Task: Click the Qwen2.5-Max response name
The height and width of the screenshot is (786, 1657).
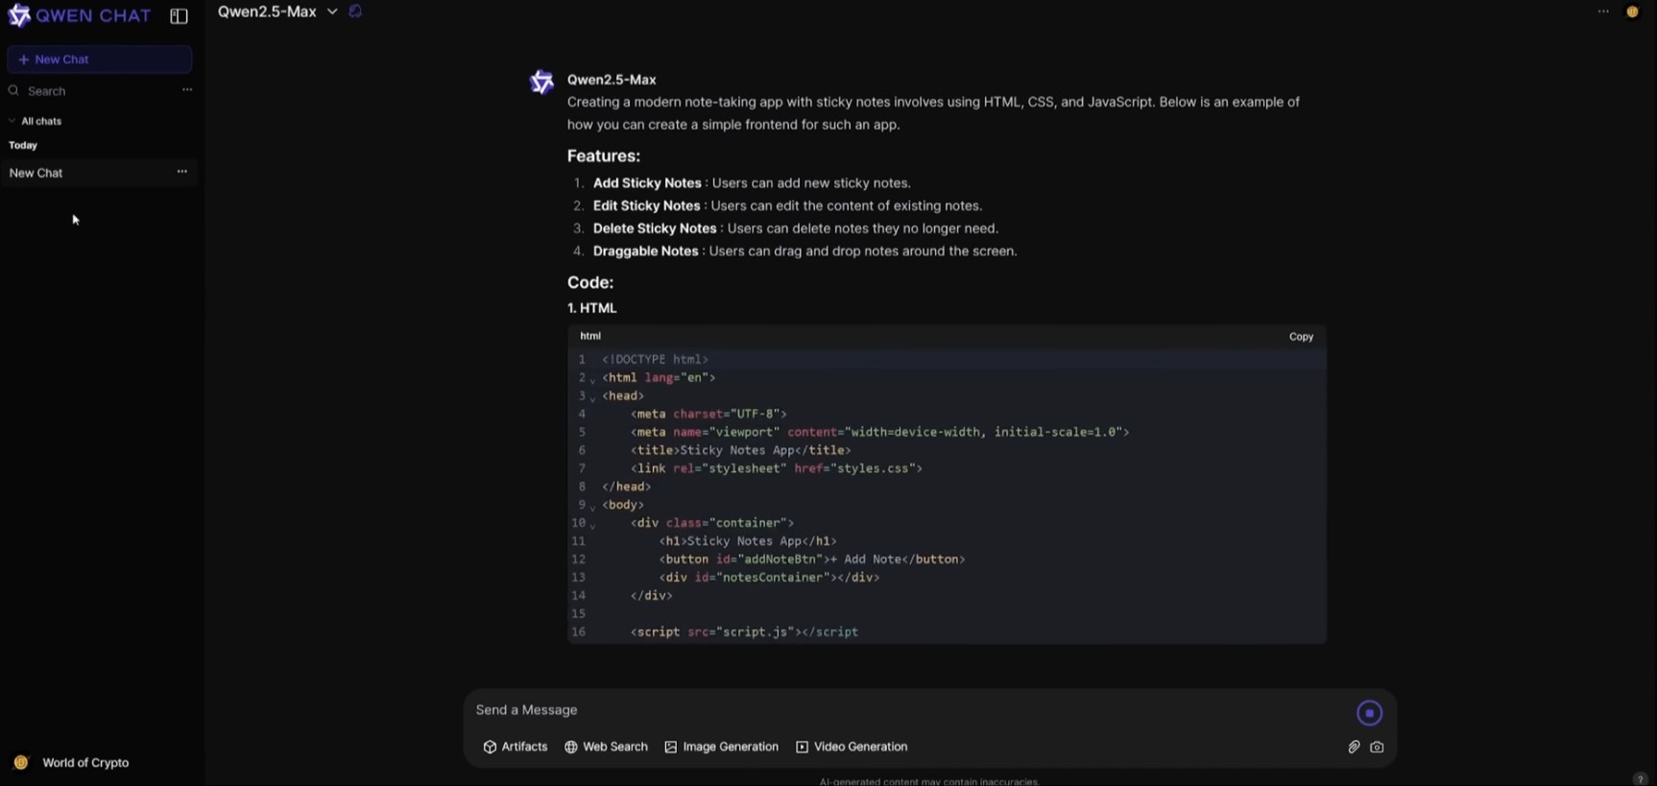Action: tap(612, 80)
